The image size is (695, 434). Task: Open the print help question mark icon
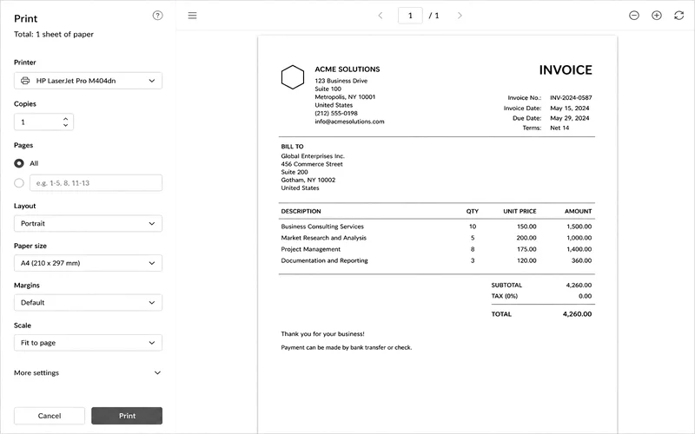click(x=157, y=16)
